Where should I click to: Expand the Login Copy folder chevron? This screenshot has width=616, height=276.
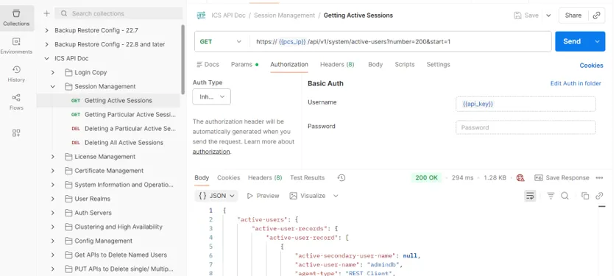[x=53, y=73]
